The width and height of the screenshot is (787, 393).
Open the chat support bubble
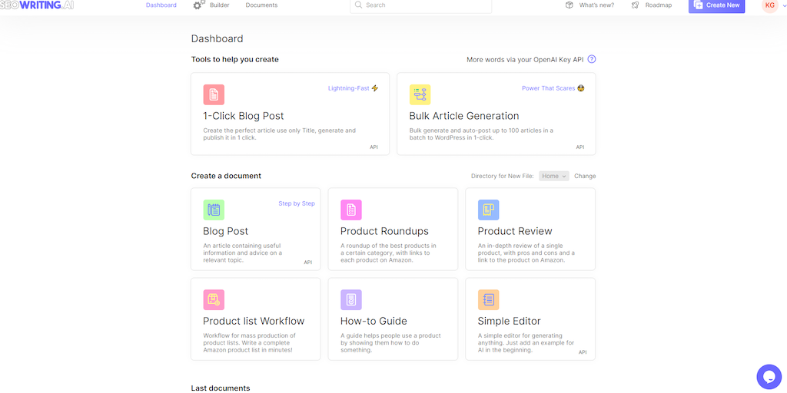(769, 376)
